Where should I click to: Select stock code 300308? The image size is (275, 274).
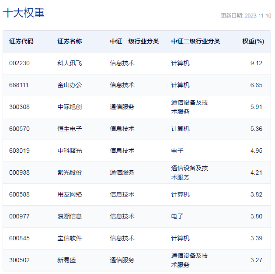click(19, 107)
